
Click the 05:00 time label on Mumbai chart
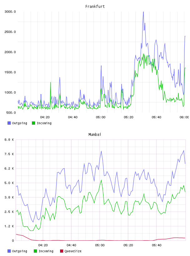[100, 245]
